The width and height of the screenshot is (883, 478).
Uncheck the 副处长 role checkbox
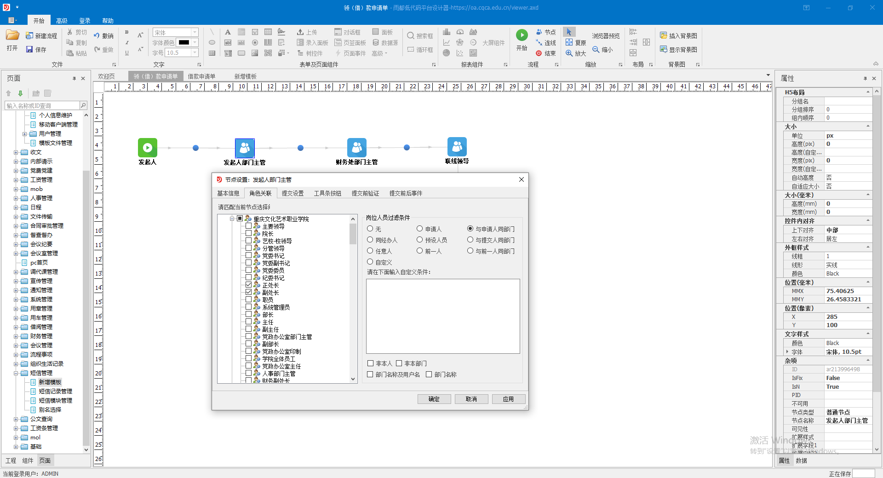pyautogui.click(x=248, y=292)
